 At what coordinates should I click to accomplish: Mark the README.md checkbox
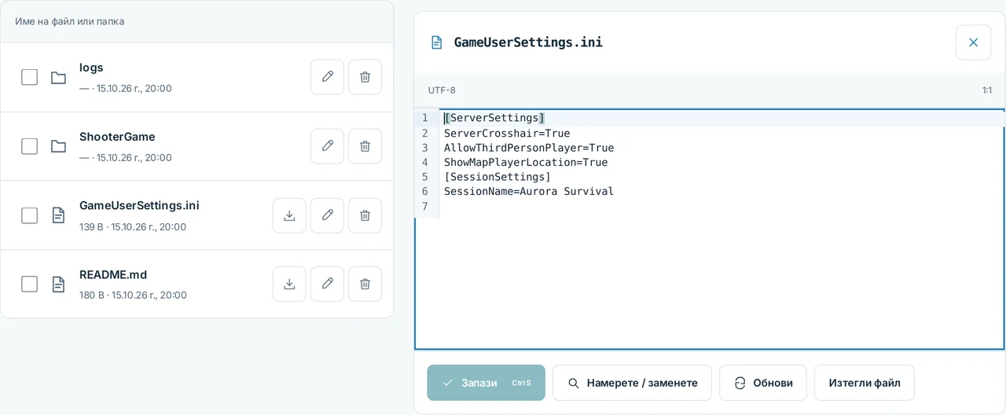pos(29,284)
